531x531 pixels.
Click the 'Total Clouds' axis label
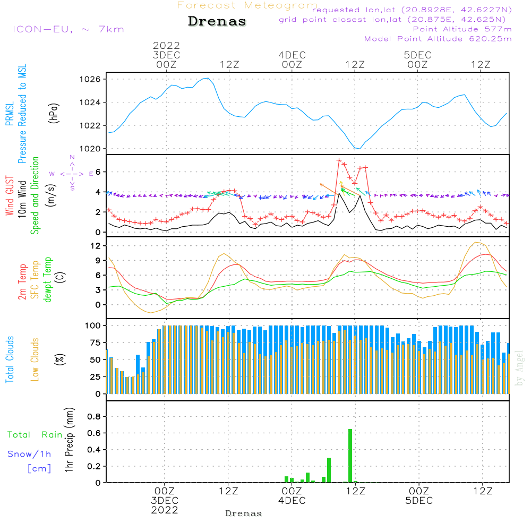[11, 359]
